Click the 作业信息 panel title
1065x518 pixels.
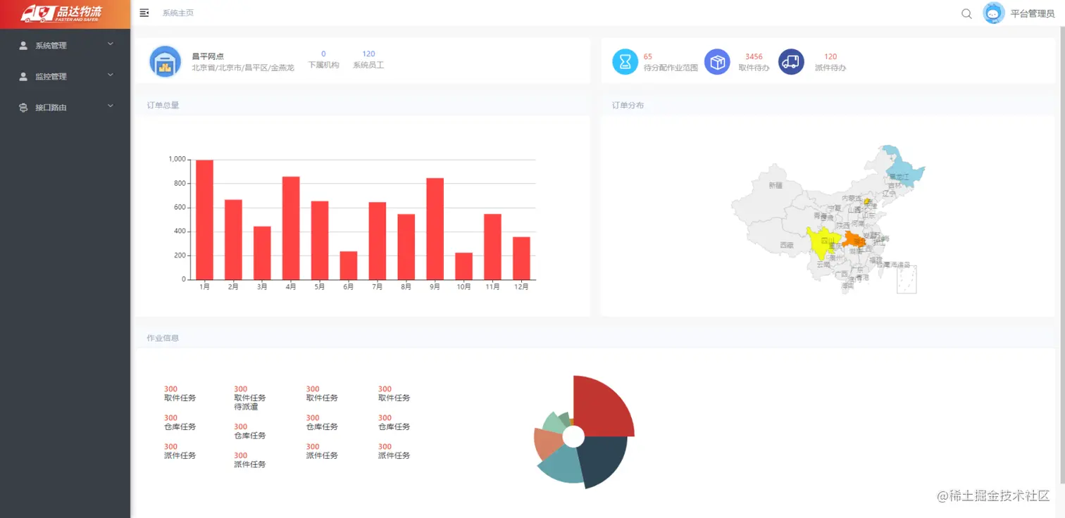pos(163,339)
